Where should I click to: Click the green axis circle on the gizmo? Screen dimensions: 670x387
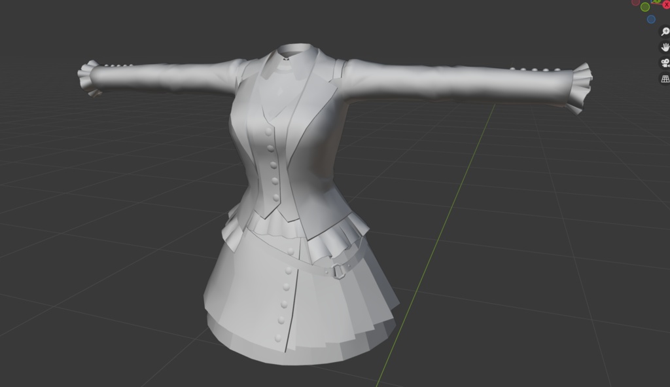click(x=645, y=7)
